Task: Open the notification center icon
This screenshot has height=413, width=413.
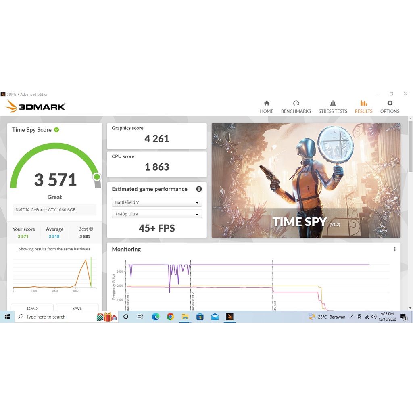Action: tap(404, 317)
